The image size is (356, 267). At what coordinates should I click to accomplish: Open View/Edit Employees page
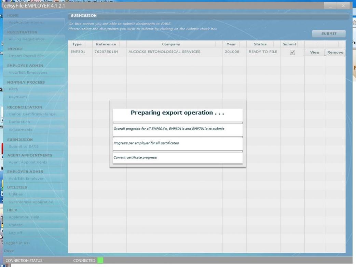(28, 72)
